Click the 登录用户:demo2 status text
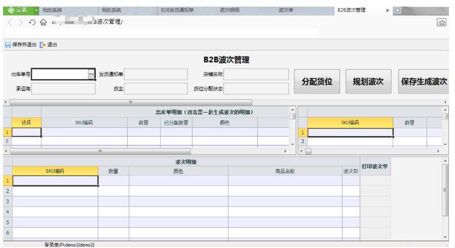 (x=69, y=245)
